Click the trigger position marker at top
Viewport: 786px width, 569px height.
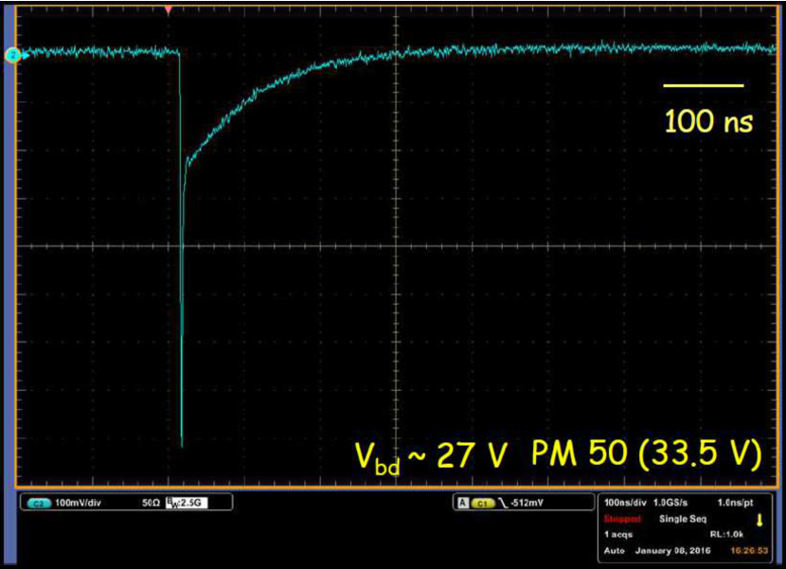169,10
